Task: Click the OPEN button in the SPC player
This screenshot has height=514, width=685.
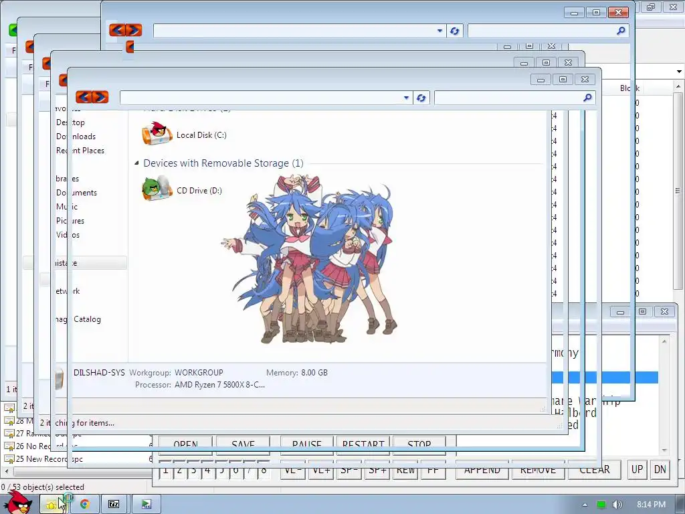Action: (186, 444)
